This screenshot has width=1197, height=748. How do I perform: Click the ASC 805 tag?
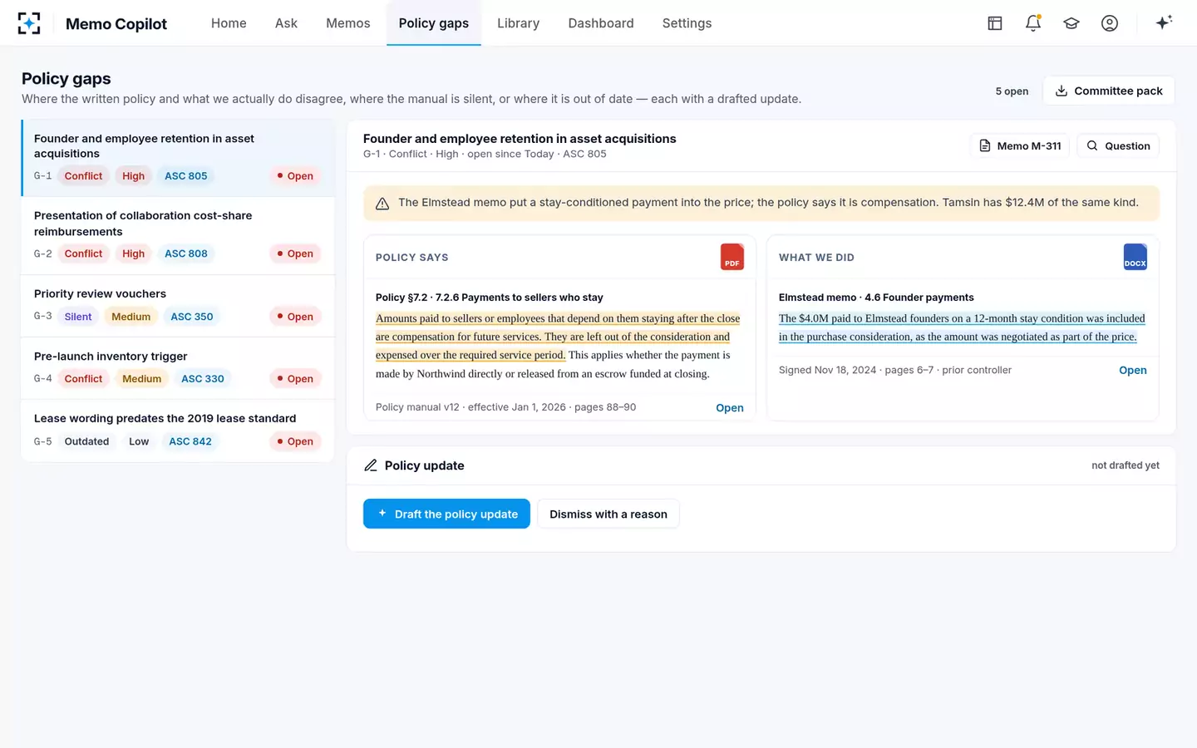point(185,176)
